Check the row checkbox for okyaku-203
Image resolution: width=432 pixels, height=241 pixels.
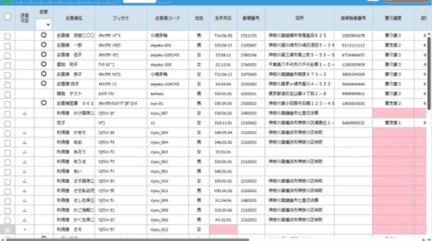click(7, 65)
